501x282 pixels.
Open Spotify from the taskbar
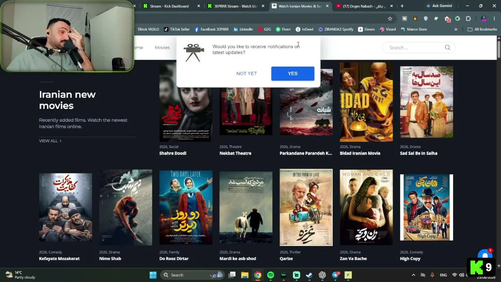point(270,275)
